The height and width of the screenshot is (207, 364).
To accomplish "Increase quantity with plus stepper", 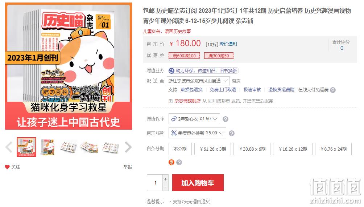I will point(165,179).
